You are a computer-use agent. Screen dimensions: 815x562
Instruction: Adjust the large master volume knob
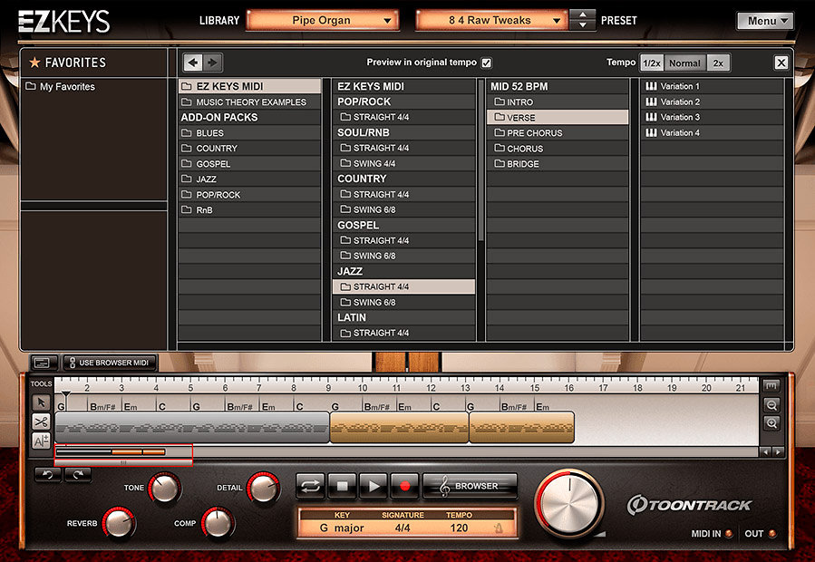coord(569,503)
